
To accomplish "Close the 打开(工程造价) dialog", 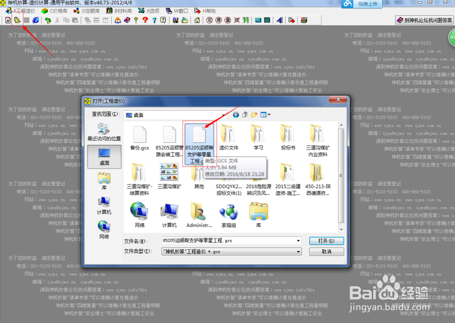I will [x=338, y=99].
